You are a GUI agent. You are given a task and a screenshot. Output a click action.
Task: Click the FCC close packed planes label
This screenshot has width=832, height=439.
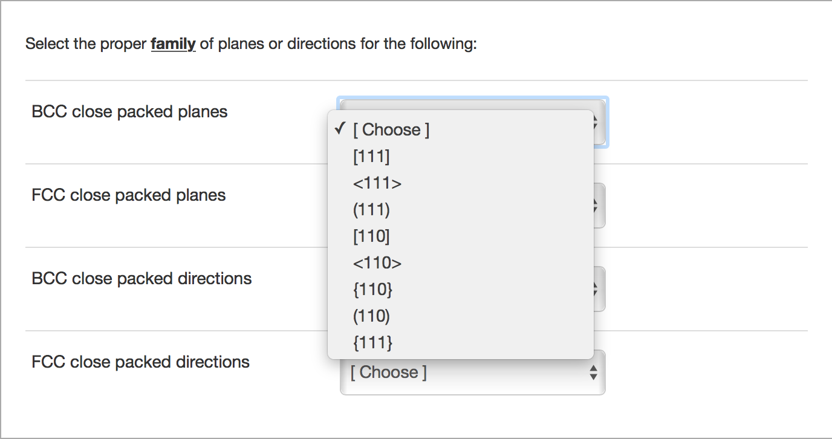[129, 195]
